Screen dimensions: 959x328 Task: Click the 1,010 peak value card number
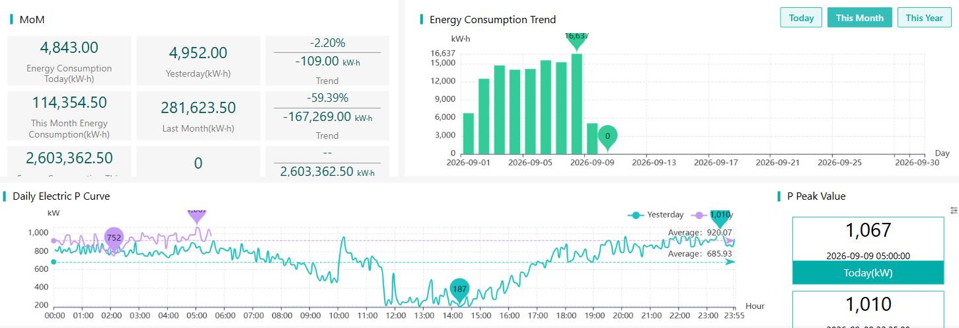click(868, 305)
